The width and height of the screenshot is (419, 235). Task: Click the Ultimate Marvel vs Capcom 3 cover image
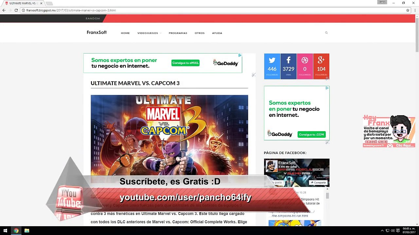(169, 135)
